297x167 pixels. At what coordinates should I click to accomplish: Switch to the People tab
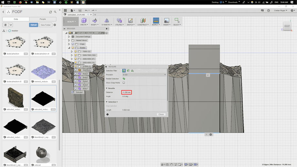(43, 19)
